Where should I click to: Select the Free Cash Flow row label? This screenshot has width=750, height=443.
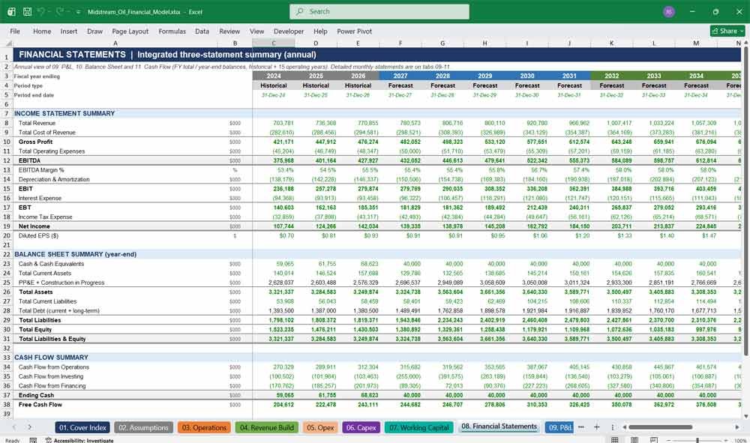coord(40,404)
